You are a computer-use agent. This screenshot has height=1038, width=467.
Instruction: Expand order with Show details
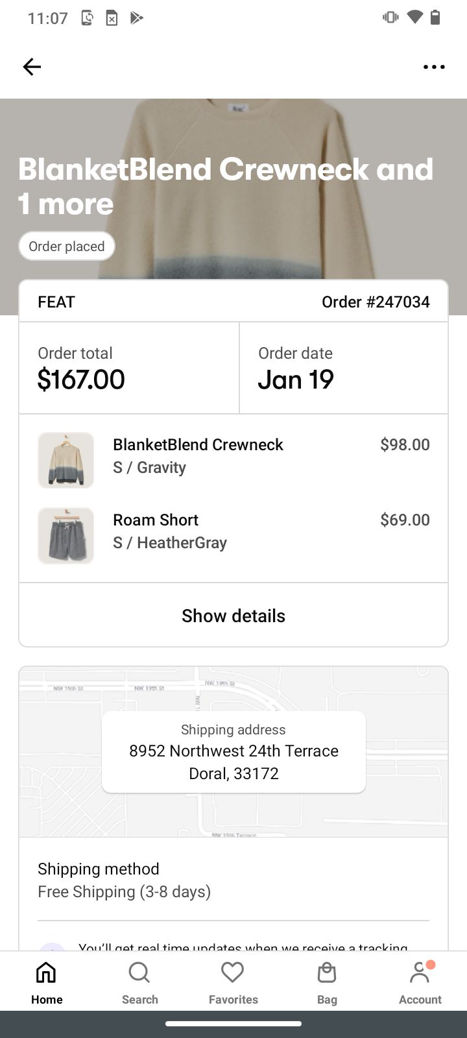pyautogui.click(x=233, y=616)
